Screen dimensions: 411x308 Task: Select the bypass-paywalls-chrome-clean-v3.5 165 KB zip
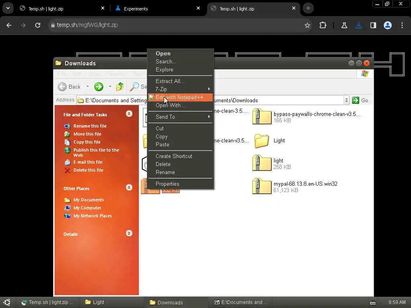pos(306,117)
